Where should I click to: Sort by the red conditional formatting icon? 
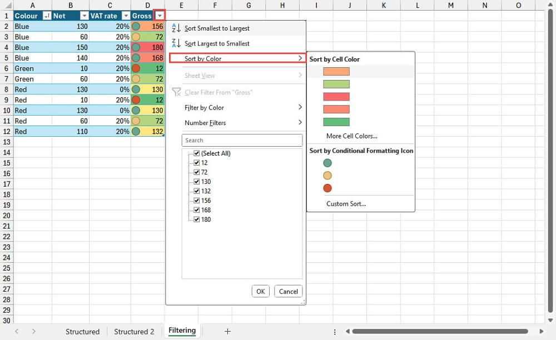327,188
